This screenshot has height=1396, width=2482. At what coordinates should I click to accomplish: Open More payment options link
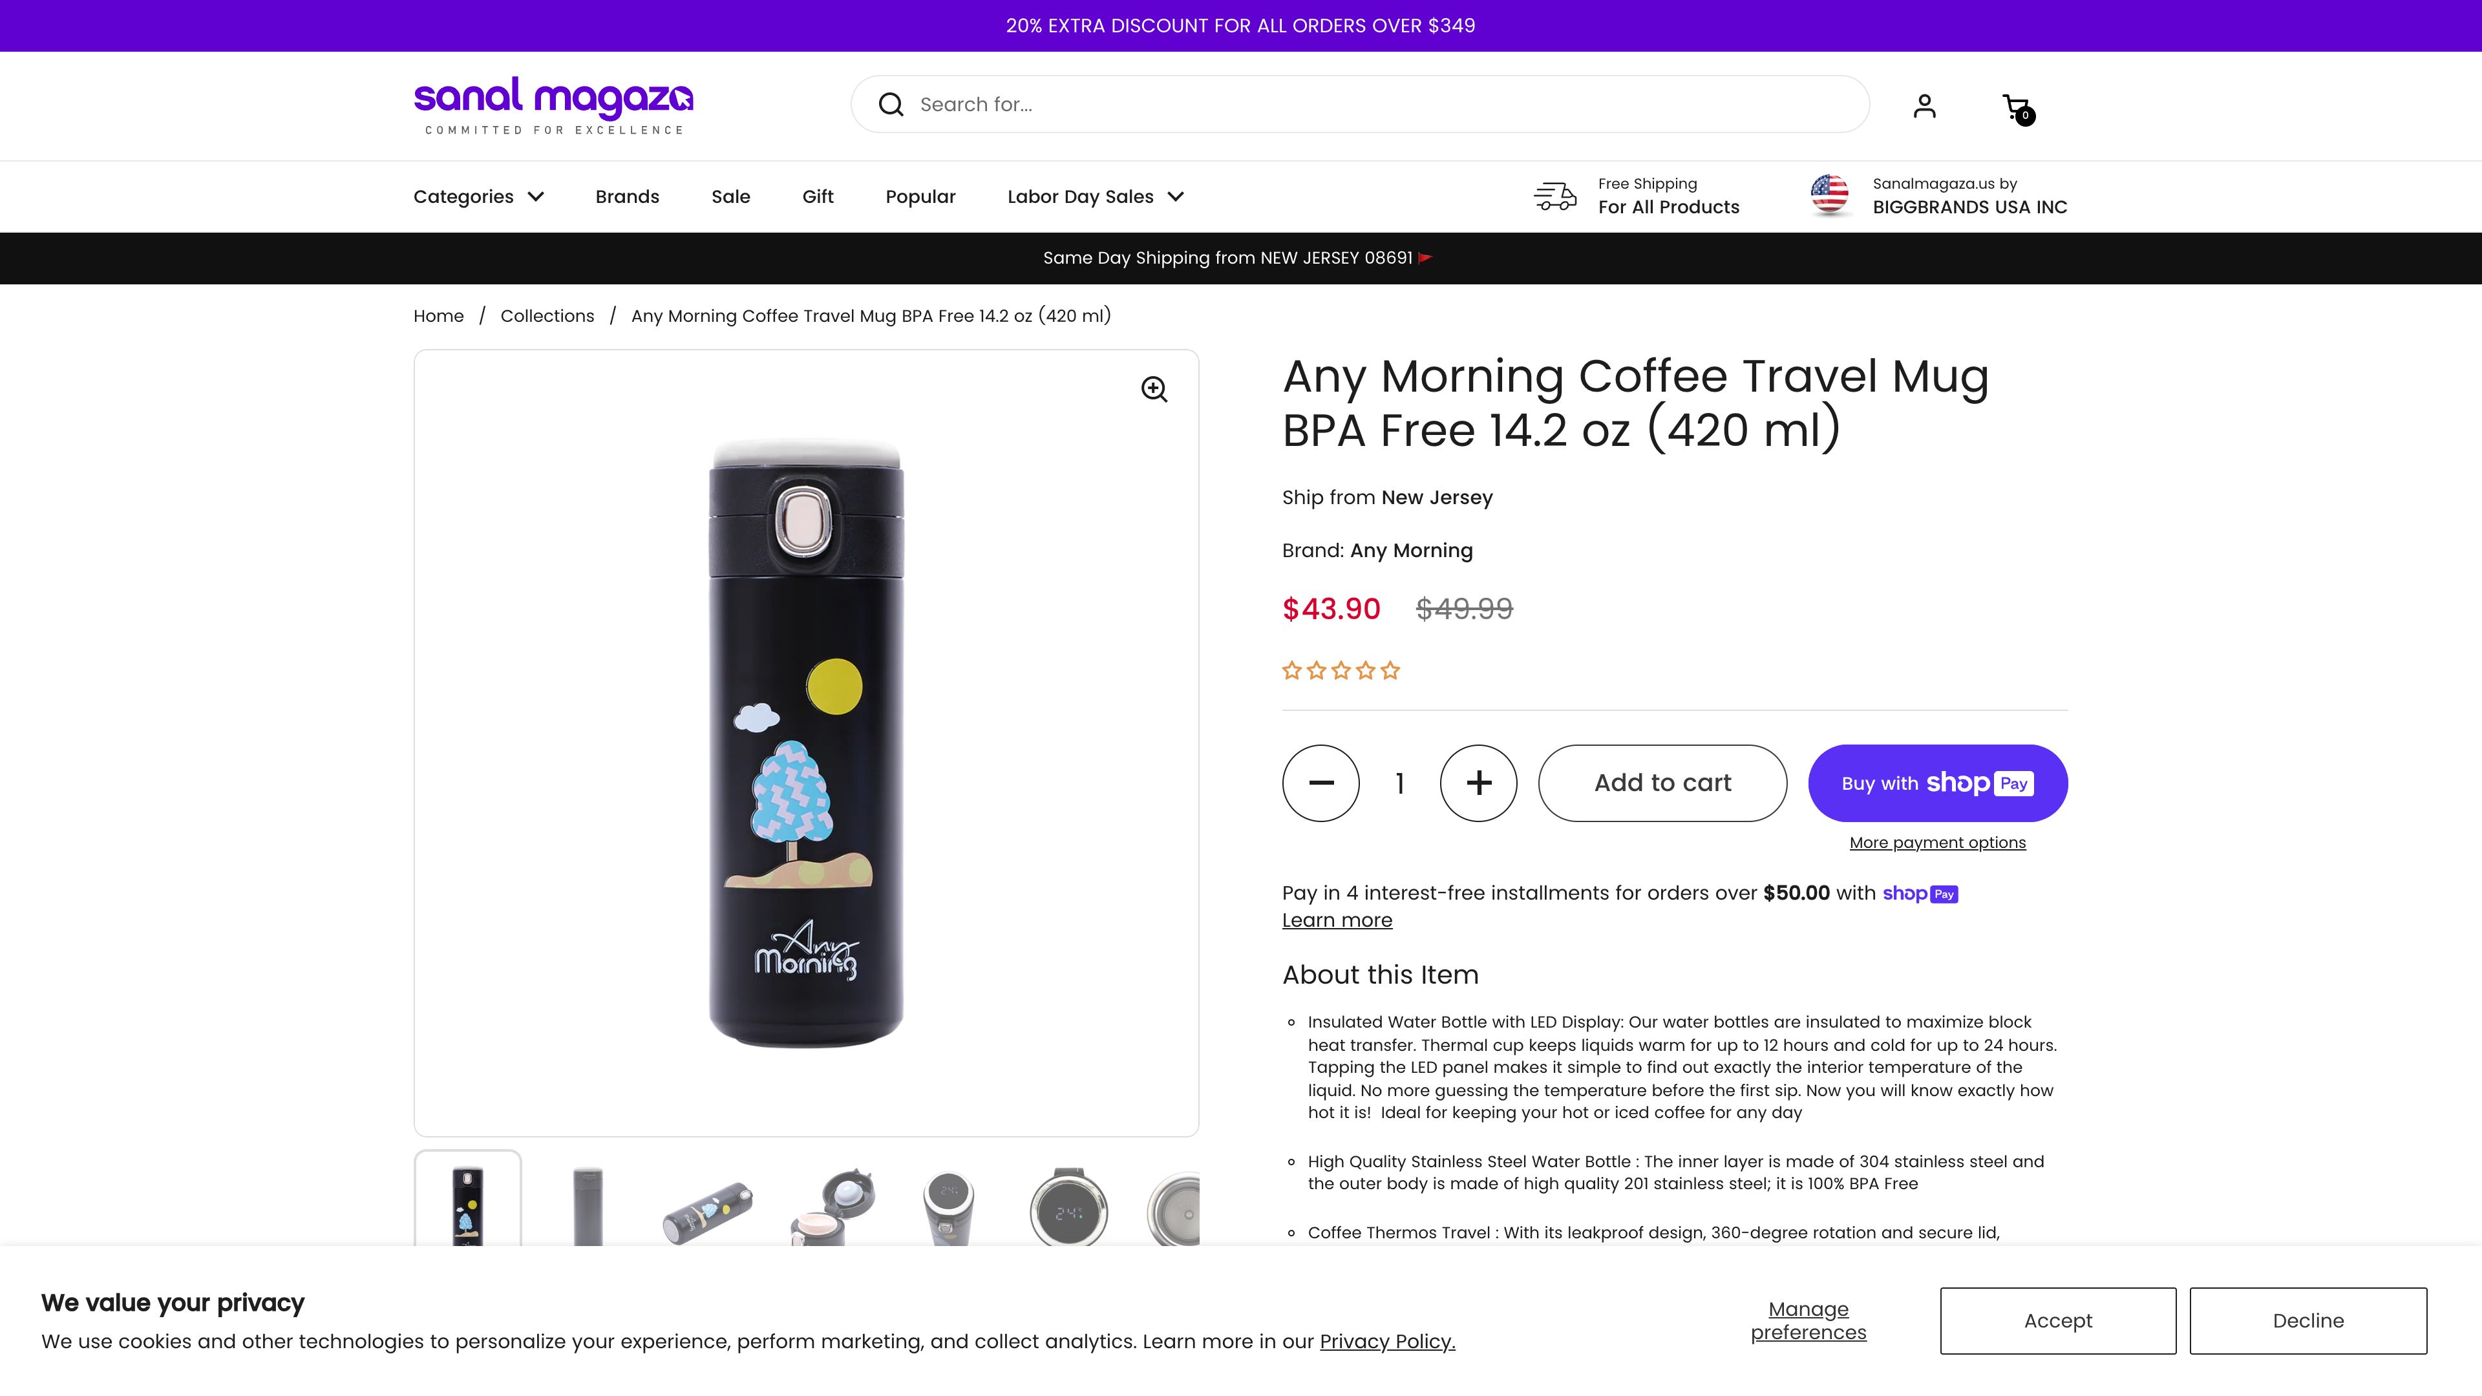point(1938,843)
